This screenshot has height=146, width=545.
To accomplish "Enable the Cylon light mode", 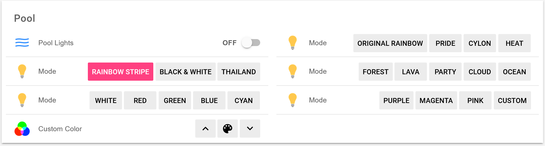I will pos(480,43).
